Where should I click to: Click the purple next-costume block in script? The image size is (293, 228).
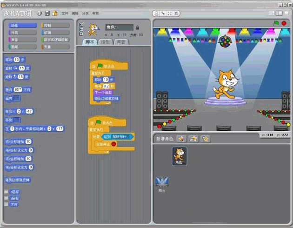(103, 92)
